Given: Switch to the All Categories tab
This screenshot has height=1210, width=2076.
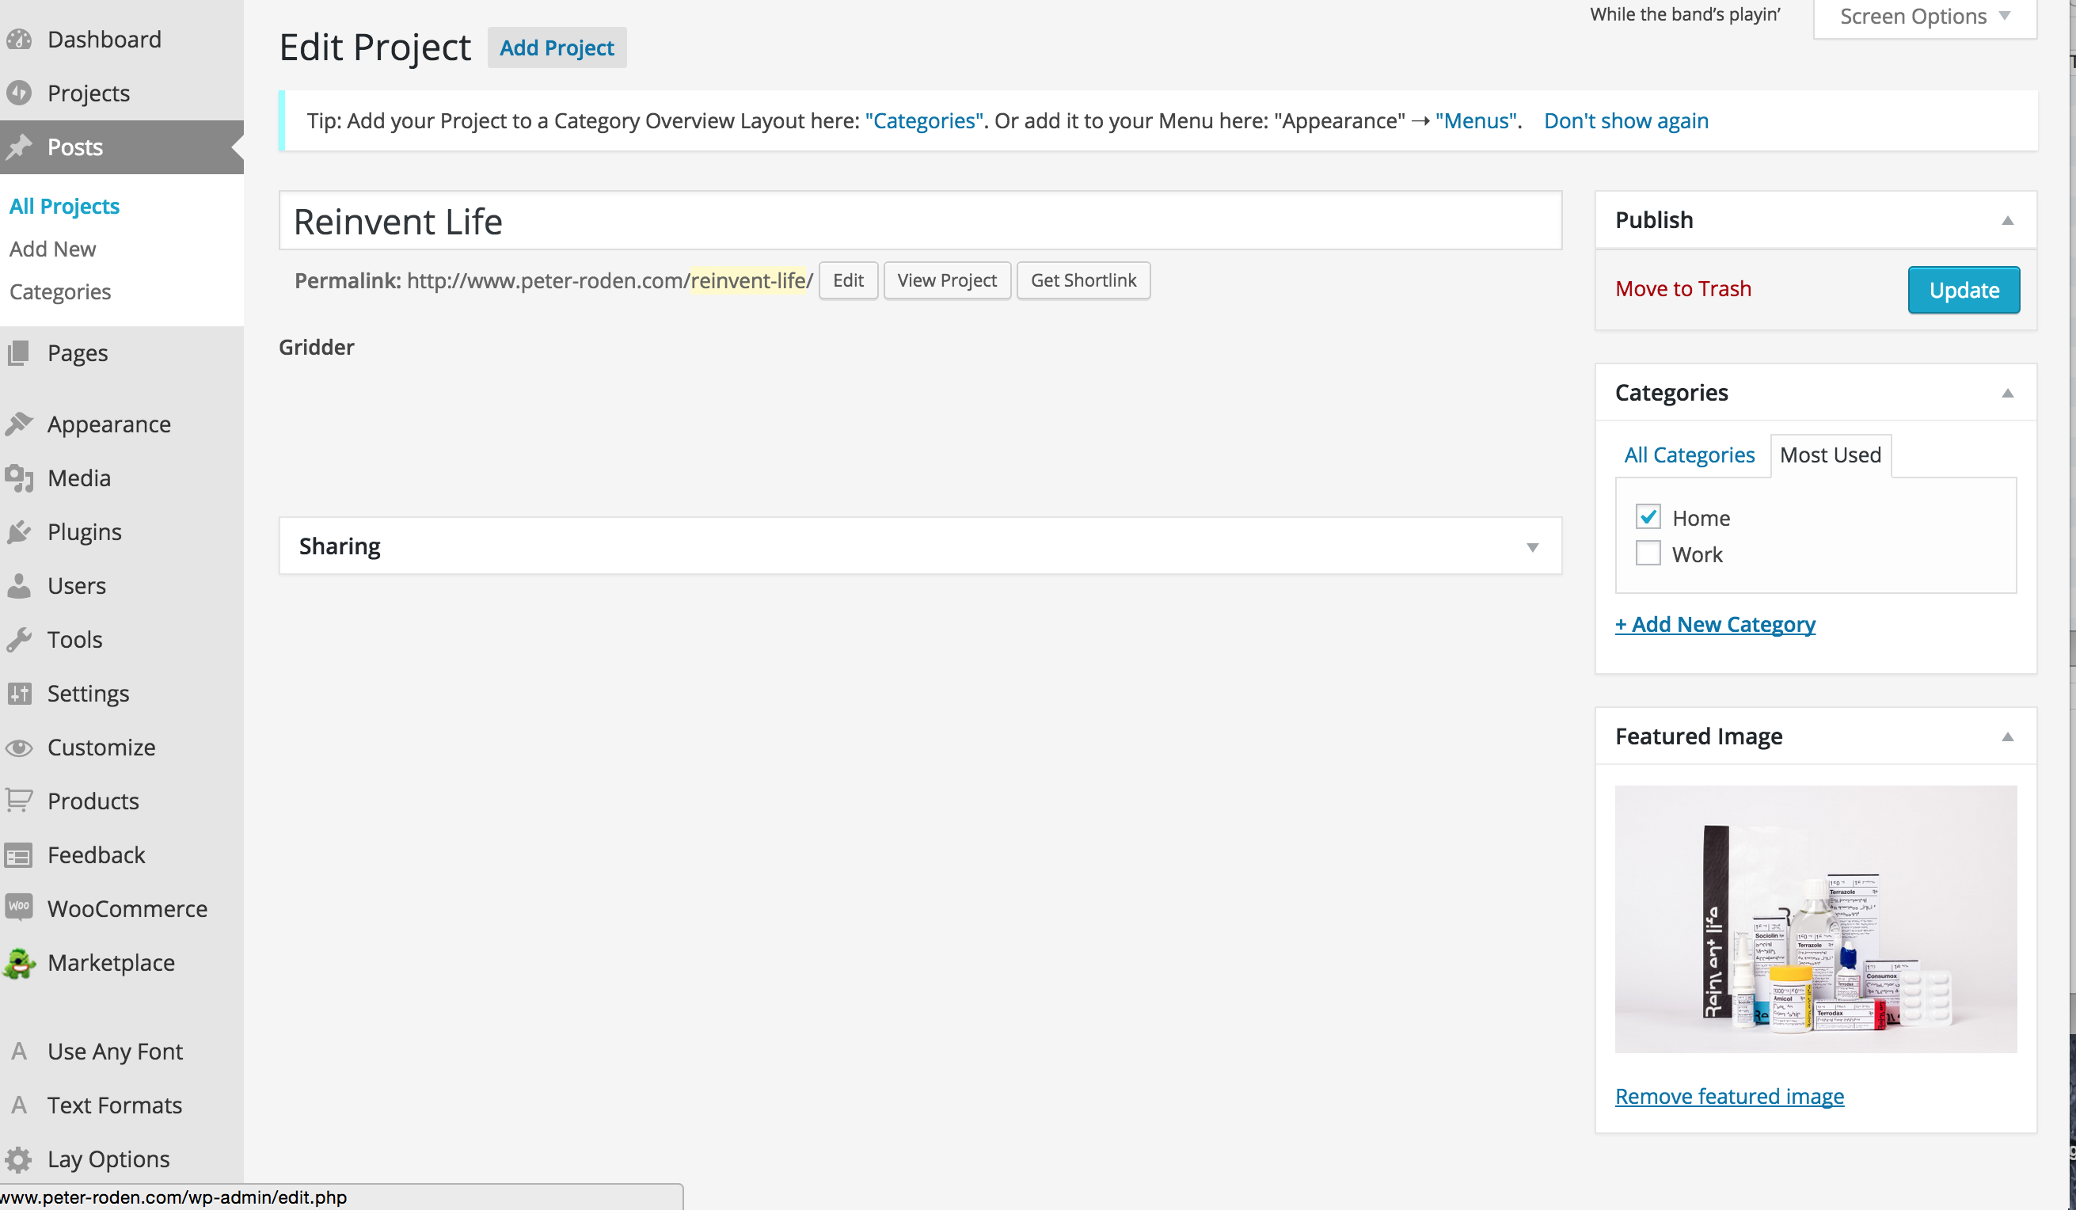Looking at the screenshot, I should coord(1689,454).
